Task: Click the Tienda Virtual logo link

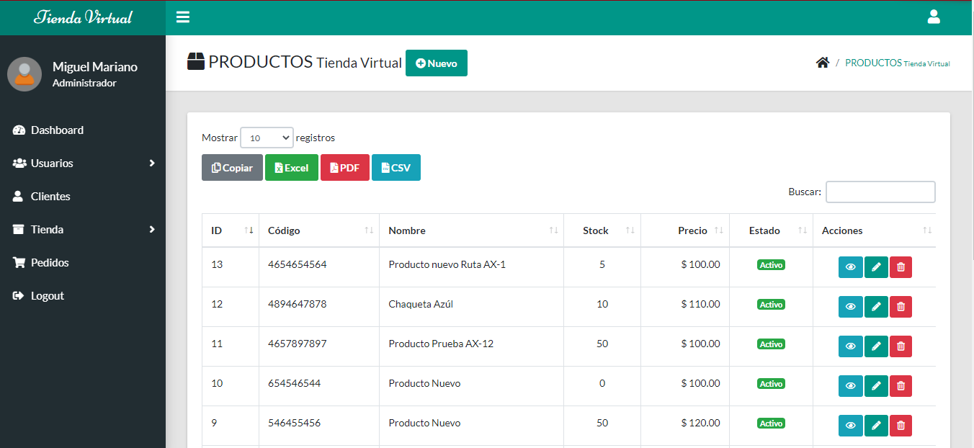Action: pyautogui.click(x=83, y=17)
